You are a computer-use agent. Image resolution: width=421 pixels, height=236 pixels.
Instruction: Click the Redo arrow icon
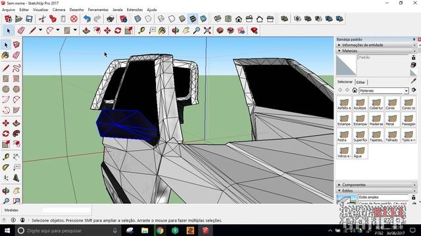pos(97,19)
